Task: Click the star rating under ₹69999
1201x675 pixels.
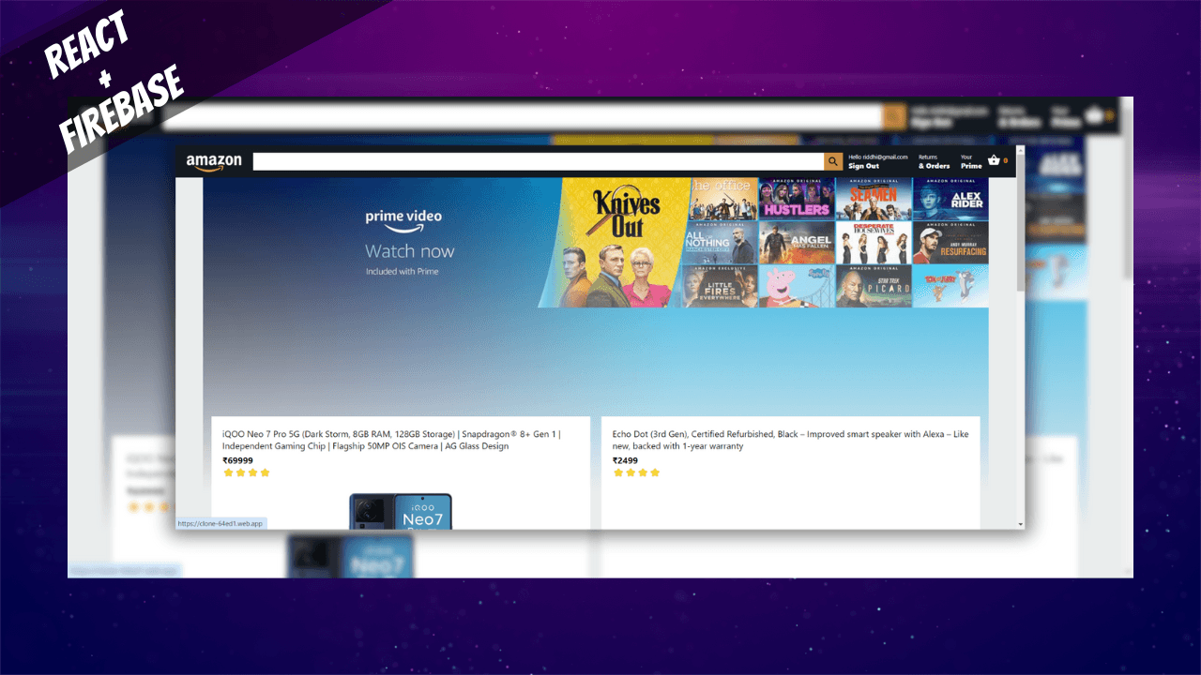Action: [x=246, y=472]
